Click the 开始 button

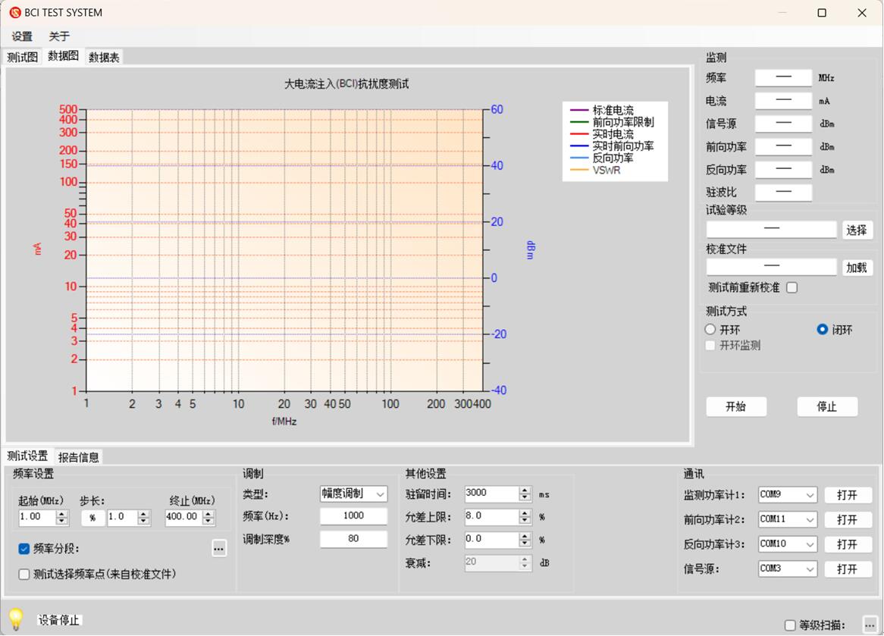point(735,406)
